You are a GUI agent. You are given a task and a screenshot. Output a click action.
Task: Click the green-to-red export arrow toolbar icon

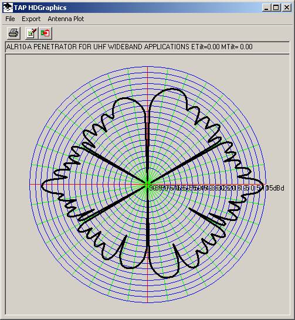(45, 33)
